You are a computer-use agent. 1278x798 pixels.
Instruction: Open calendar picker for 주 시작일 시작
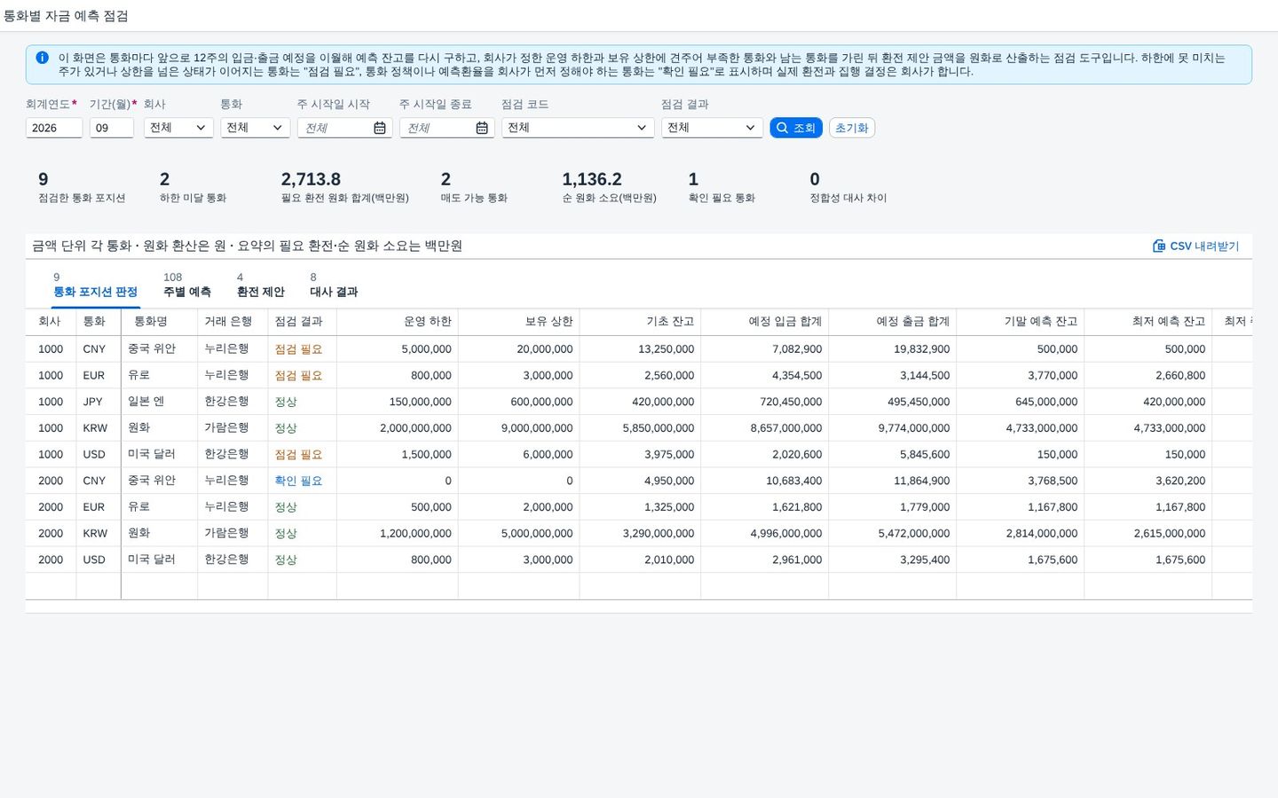pyautogui.click(x=380, y=128)
